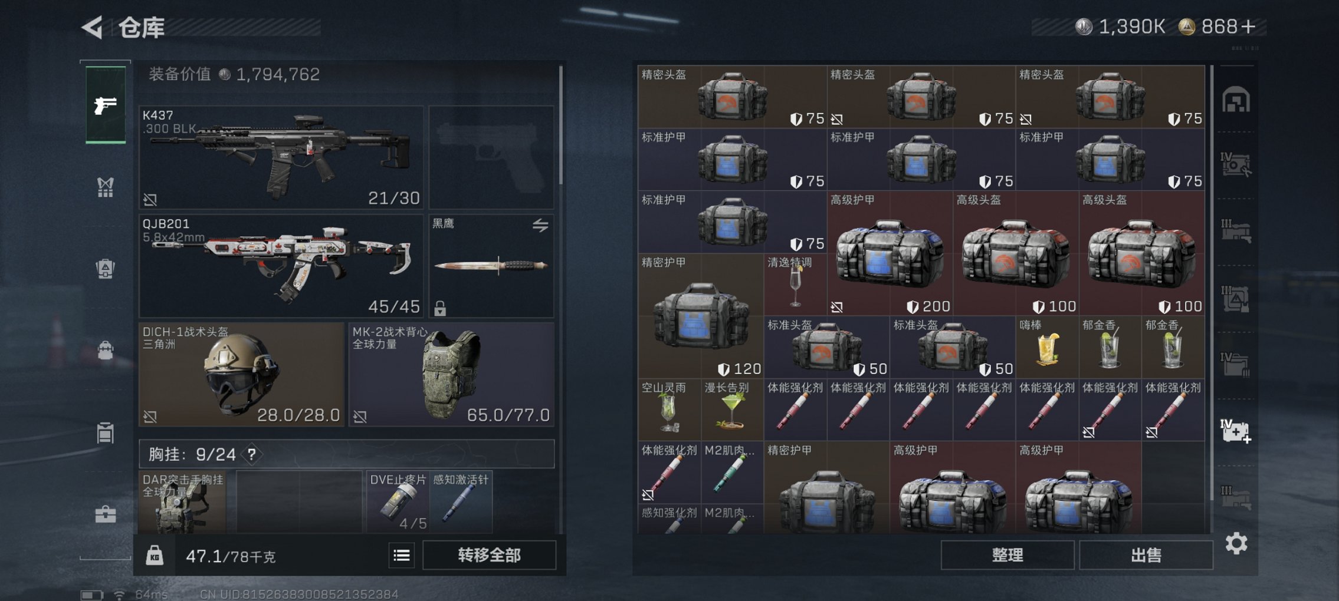This screenshot has width=1339, height=601.
Task: Toggle the swap arrows on 黑鹰 knife slot
Action: [540, 225]
